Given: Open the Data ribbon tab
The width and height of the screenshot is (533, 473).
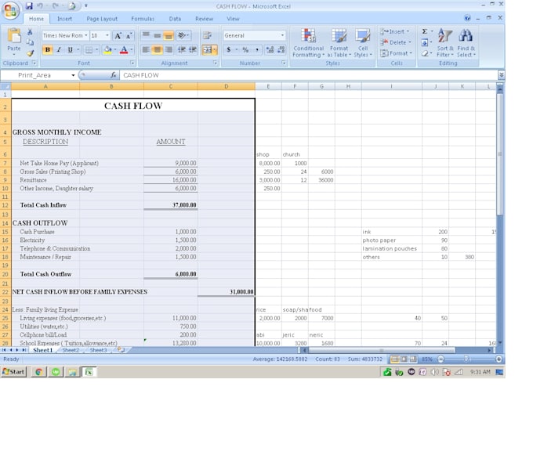Looking at the screenshot, I should (175, 19).
